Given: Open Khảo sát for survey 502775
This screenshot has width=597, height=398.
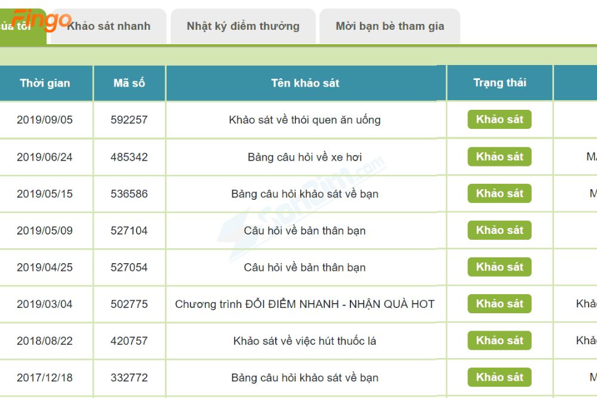Looking at the screenshot, I should [x=500, y=304].
